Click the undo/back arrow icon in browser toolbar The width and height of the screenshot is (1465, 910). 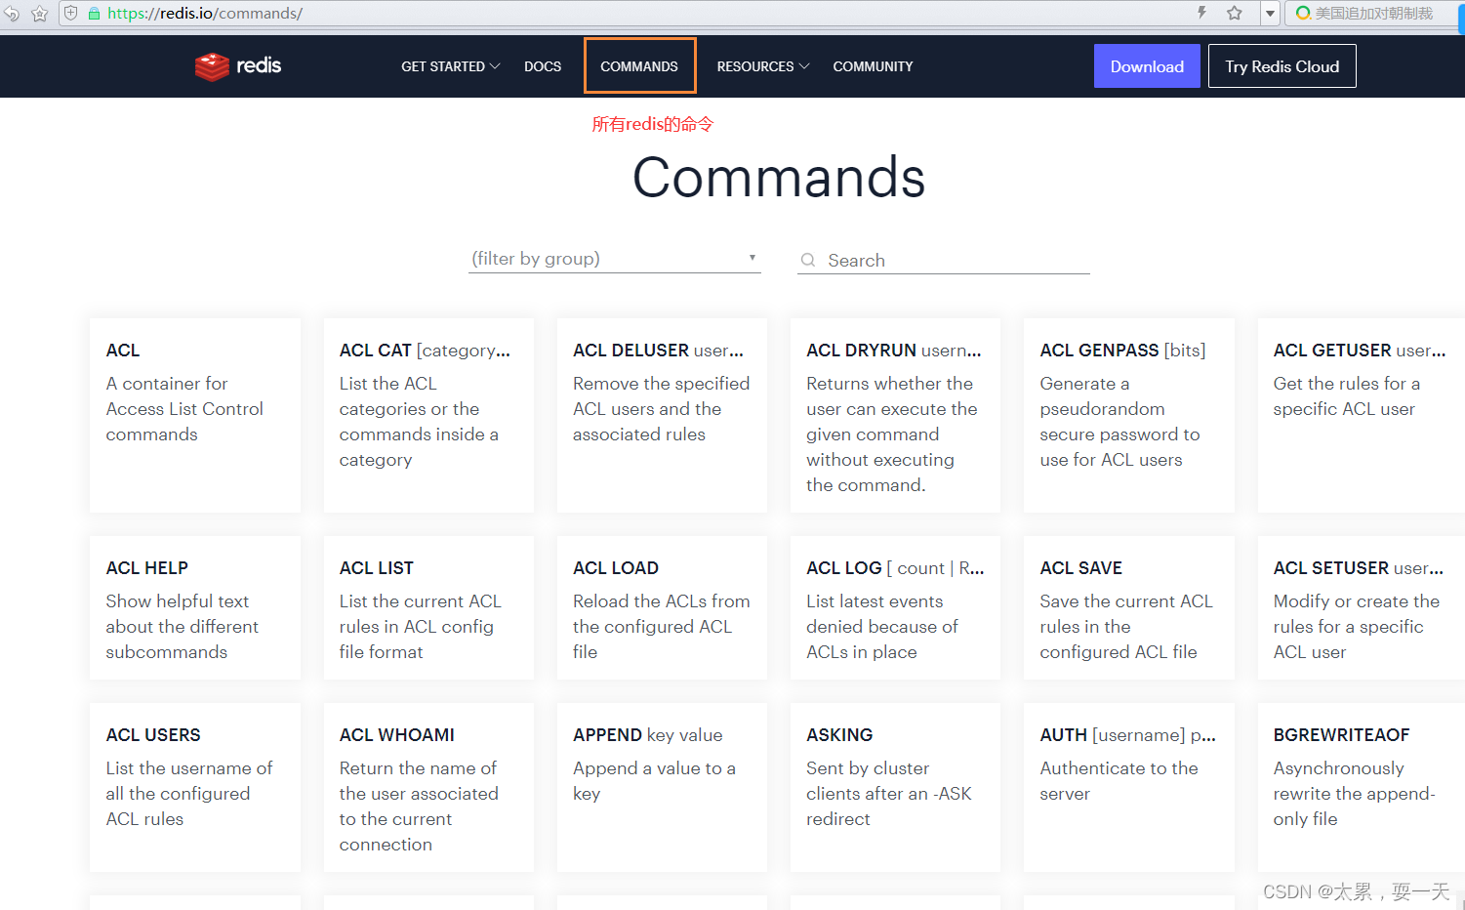12,14
